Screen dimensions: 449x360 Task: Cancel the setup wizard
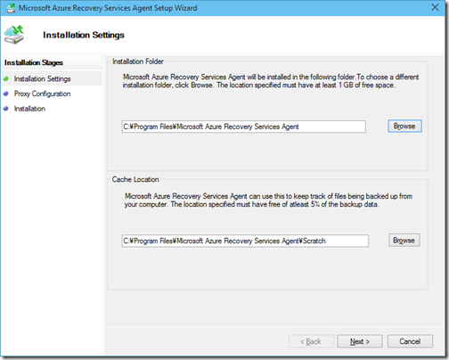(x=410, y=341)
